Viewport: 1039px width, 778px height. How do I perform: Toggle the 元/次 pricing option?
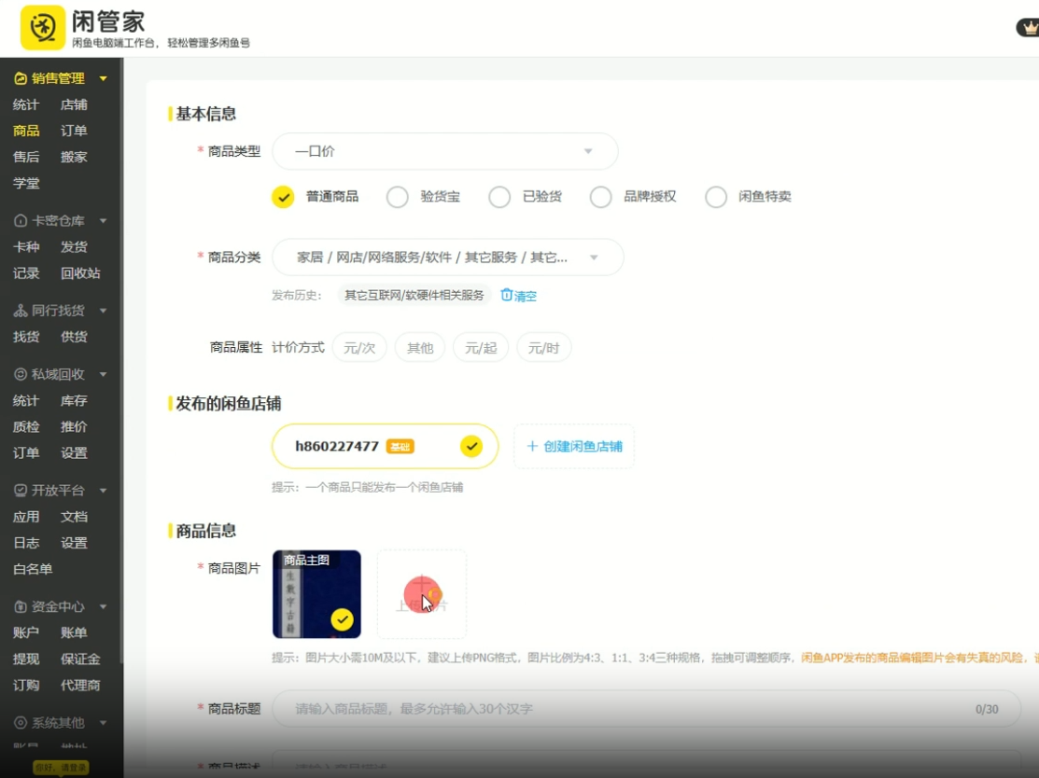coord(359,348)
